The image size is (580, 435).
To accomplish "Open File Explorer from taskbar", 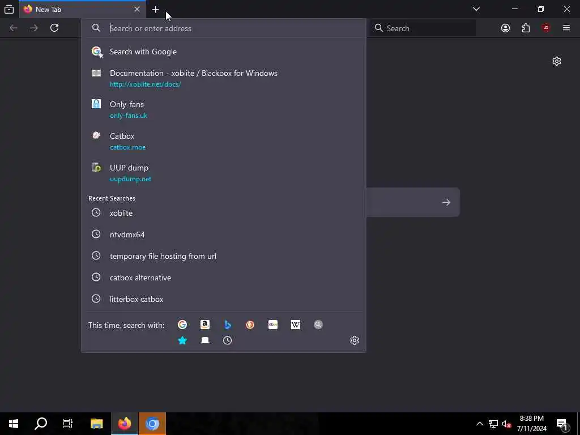I will (97, 424).
